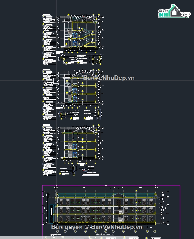This screenshot has height=239, width=194.
Task: Pick the circular detail below the third section
Action: 85,169
